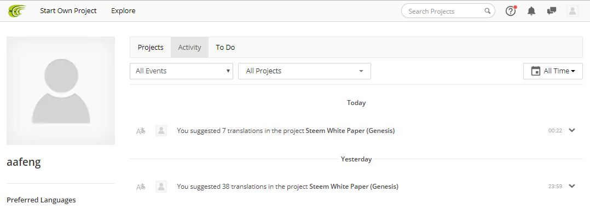Expand the 23:59 activity entry chevron

click(x=572, y=185)
